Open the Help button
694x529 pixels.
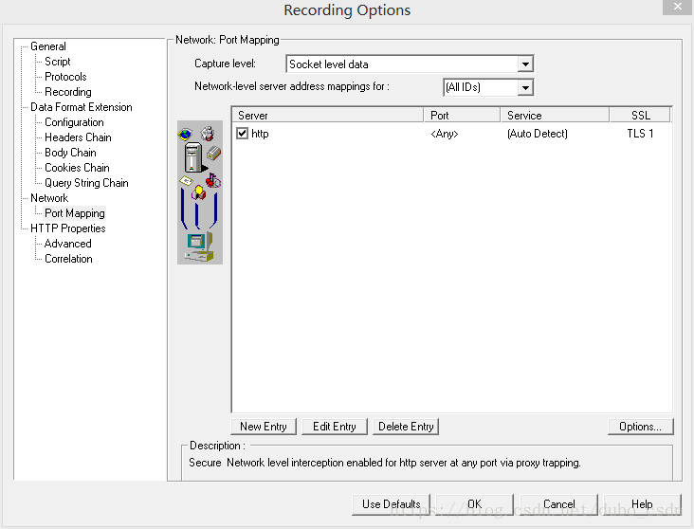point(642,504)
